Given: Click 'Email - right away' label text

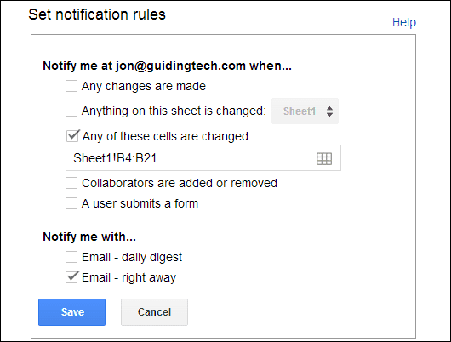Looking at the screenshot, I should click(128, 278).
